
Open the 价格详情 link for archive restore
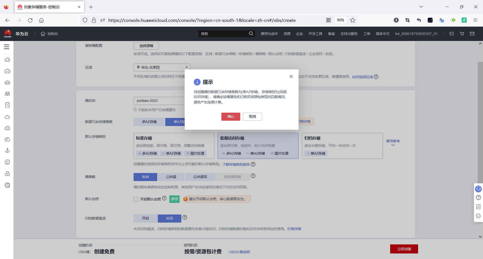coord(294,229)
